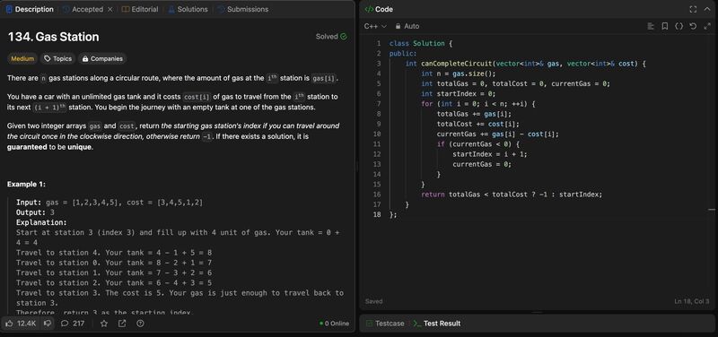The width and height of the screenshot is (718, 337).
Task: Open the Test Result tab
Action: tap(437, 324)
